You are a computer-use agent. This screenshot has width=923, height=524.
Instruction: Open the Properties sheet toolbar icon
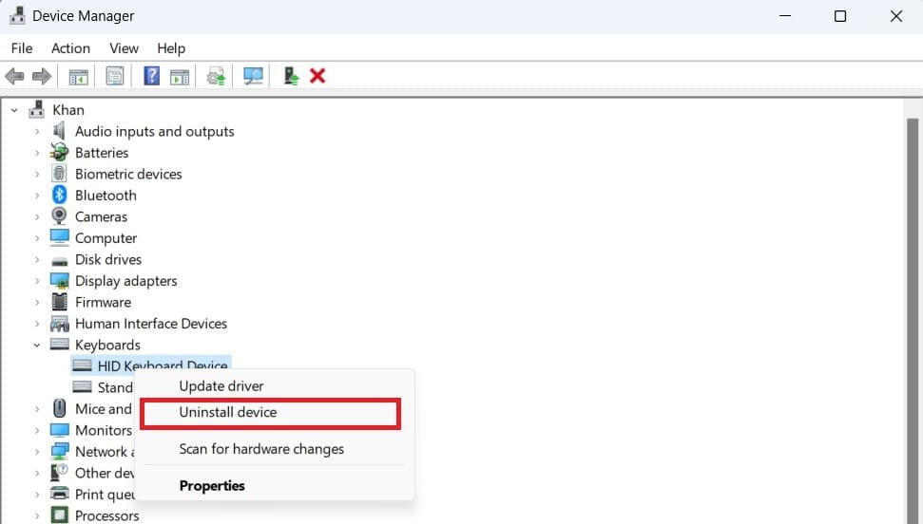(x=115, y=77)
